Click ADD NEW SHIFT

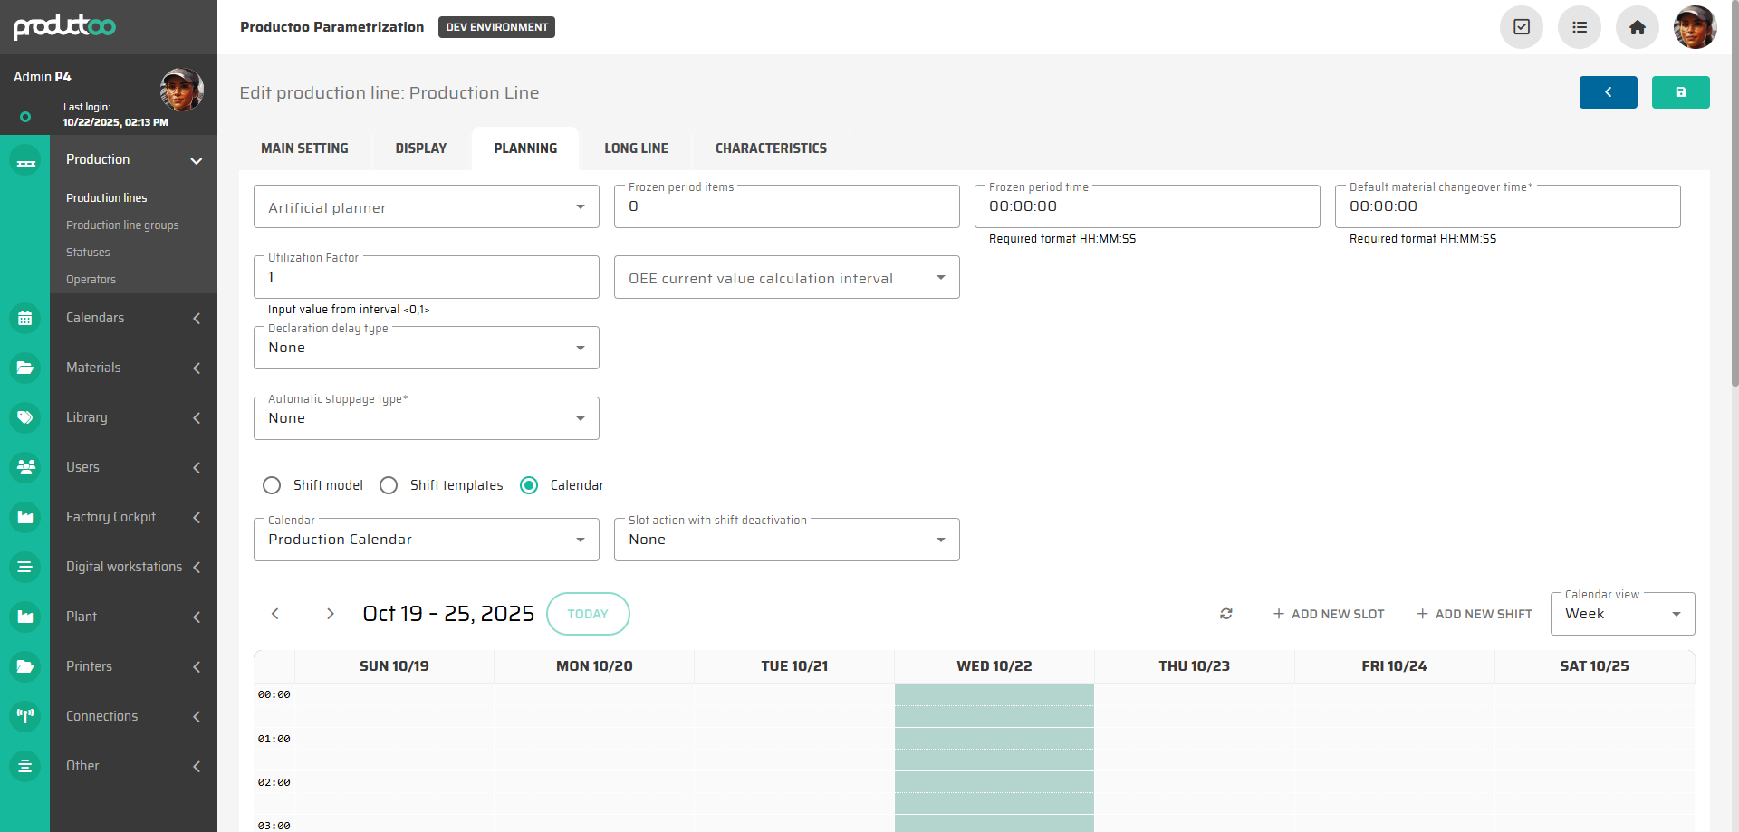coord(1475,614)
